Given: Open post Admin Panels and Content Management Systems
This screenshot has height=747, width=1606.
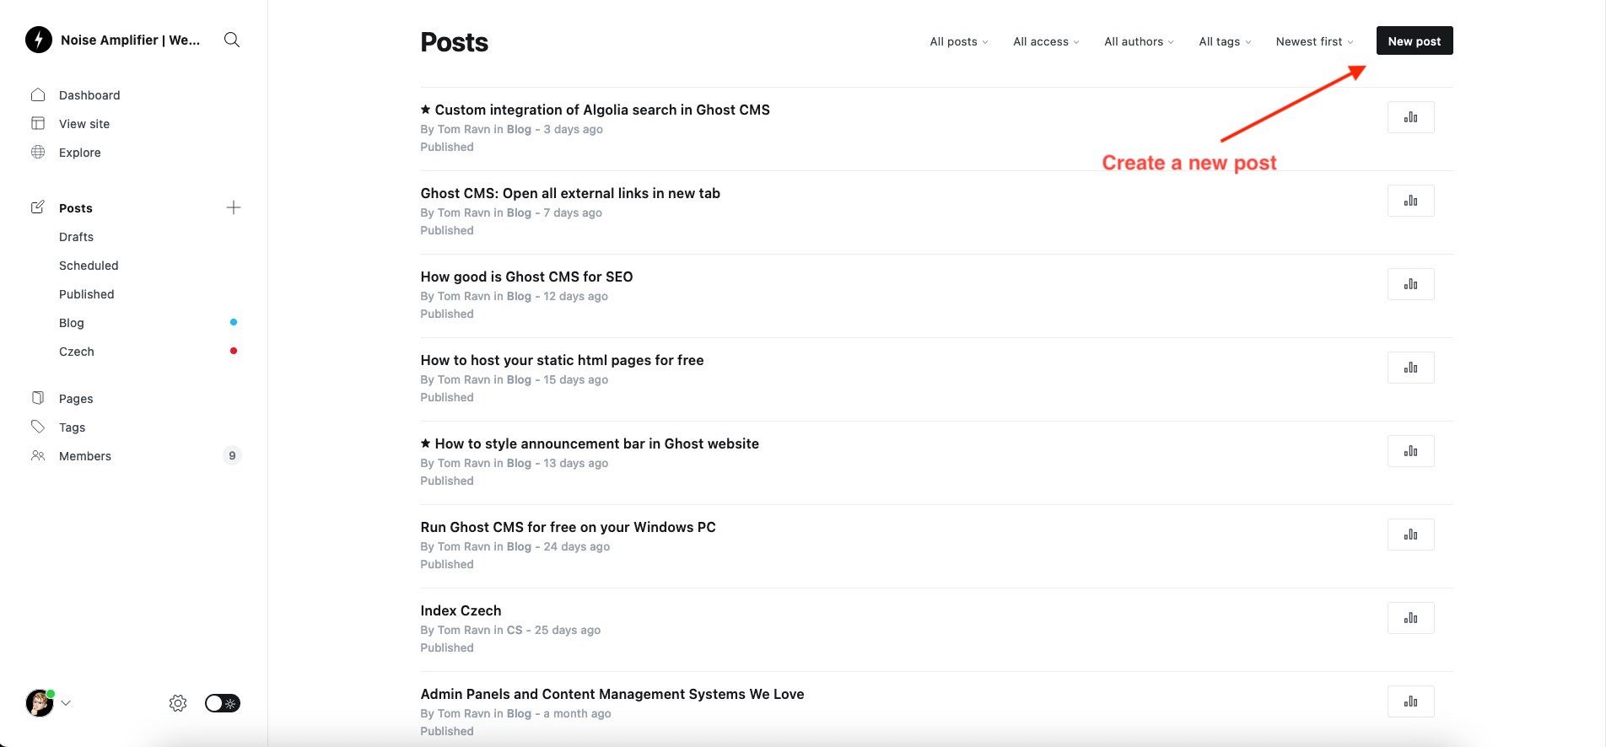Looking at the screenshot, I should (612, 694).
